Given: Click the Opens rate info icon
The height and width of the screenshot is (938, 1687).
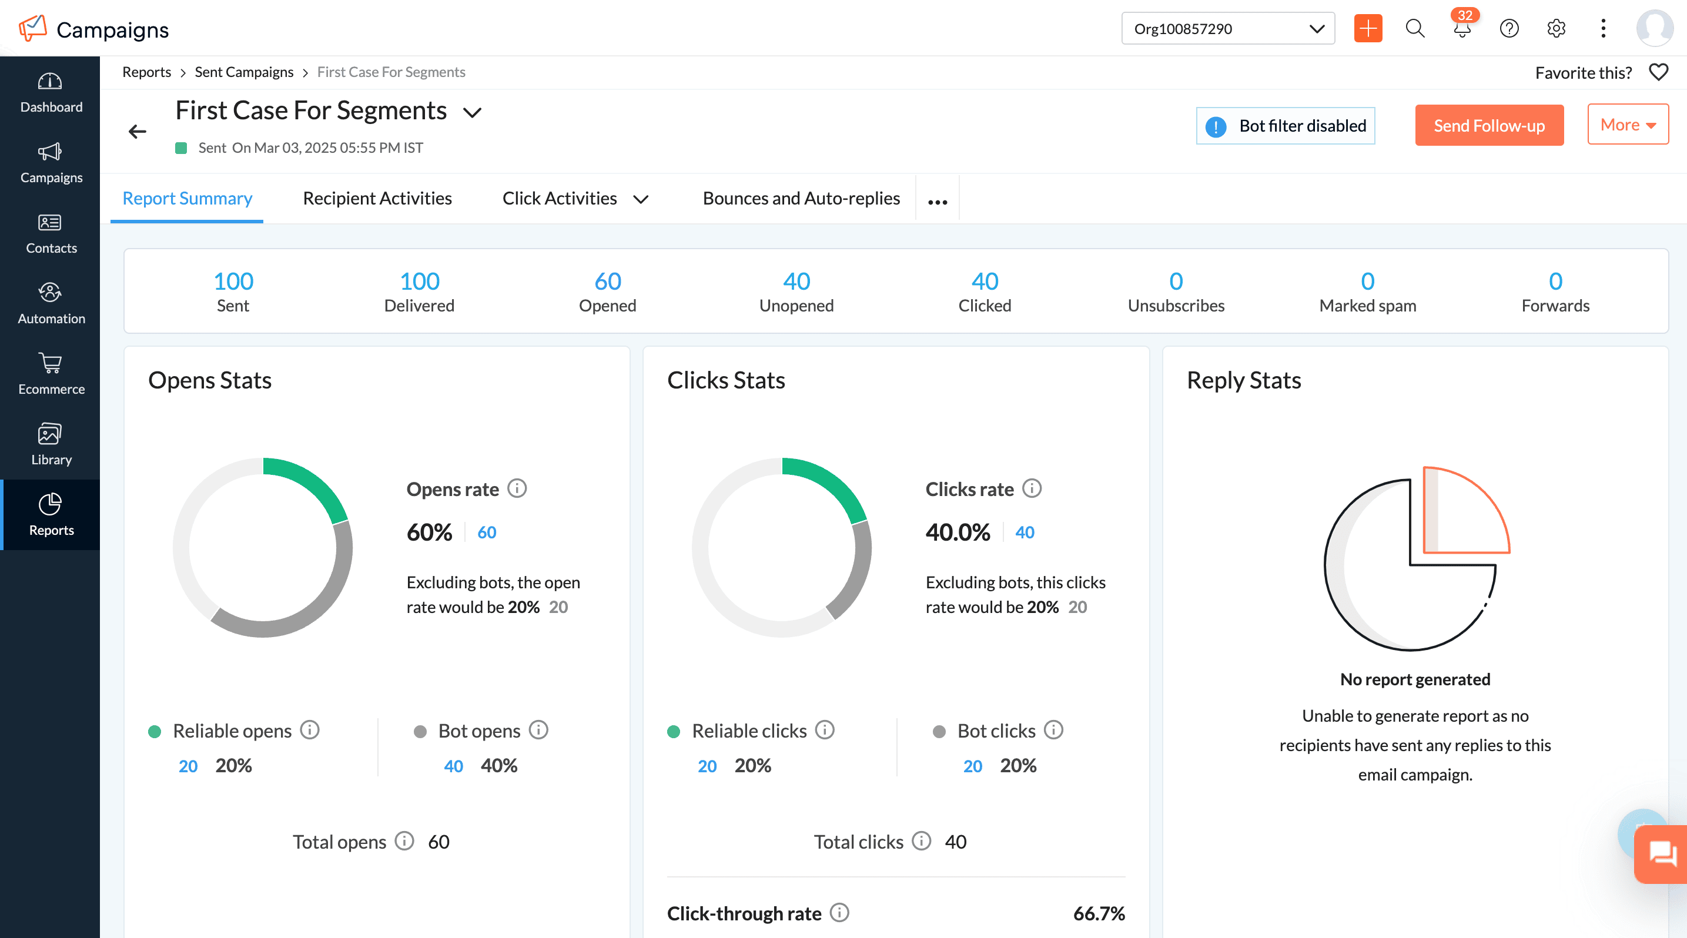Looking at the screenshot, I should [517, 488].
